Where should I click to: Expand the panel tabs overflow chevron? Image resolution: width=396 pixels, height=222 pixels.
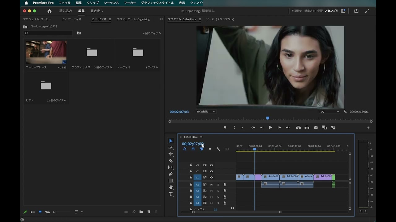click(x=161, y=19)
